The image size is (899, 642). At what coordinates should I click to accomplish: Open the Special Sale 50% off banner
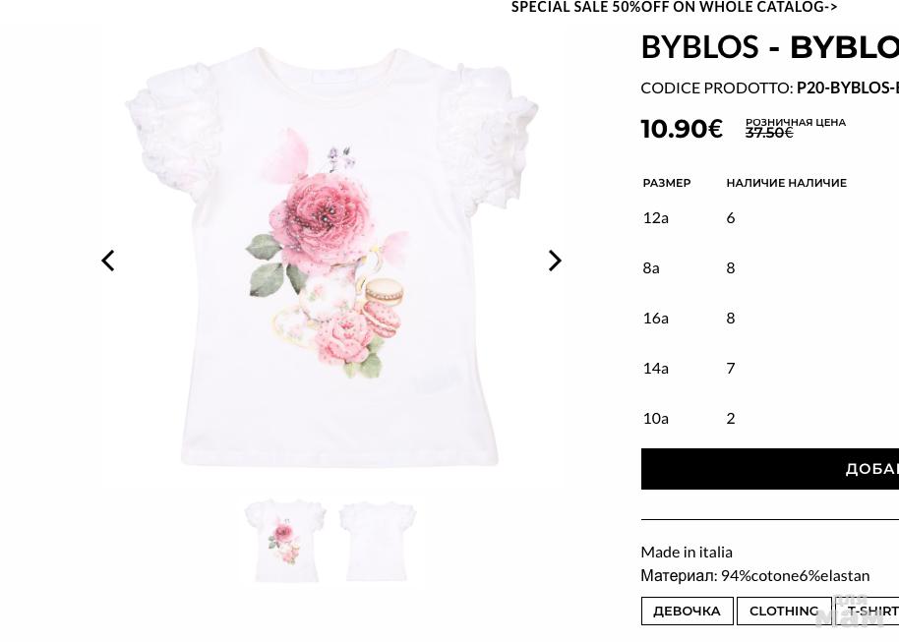click(674, 8)
